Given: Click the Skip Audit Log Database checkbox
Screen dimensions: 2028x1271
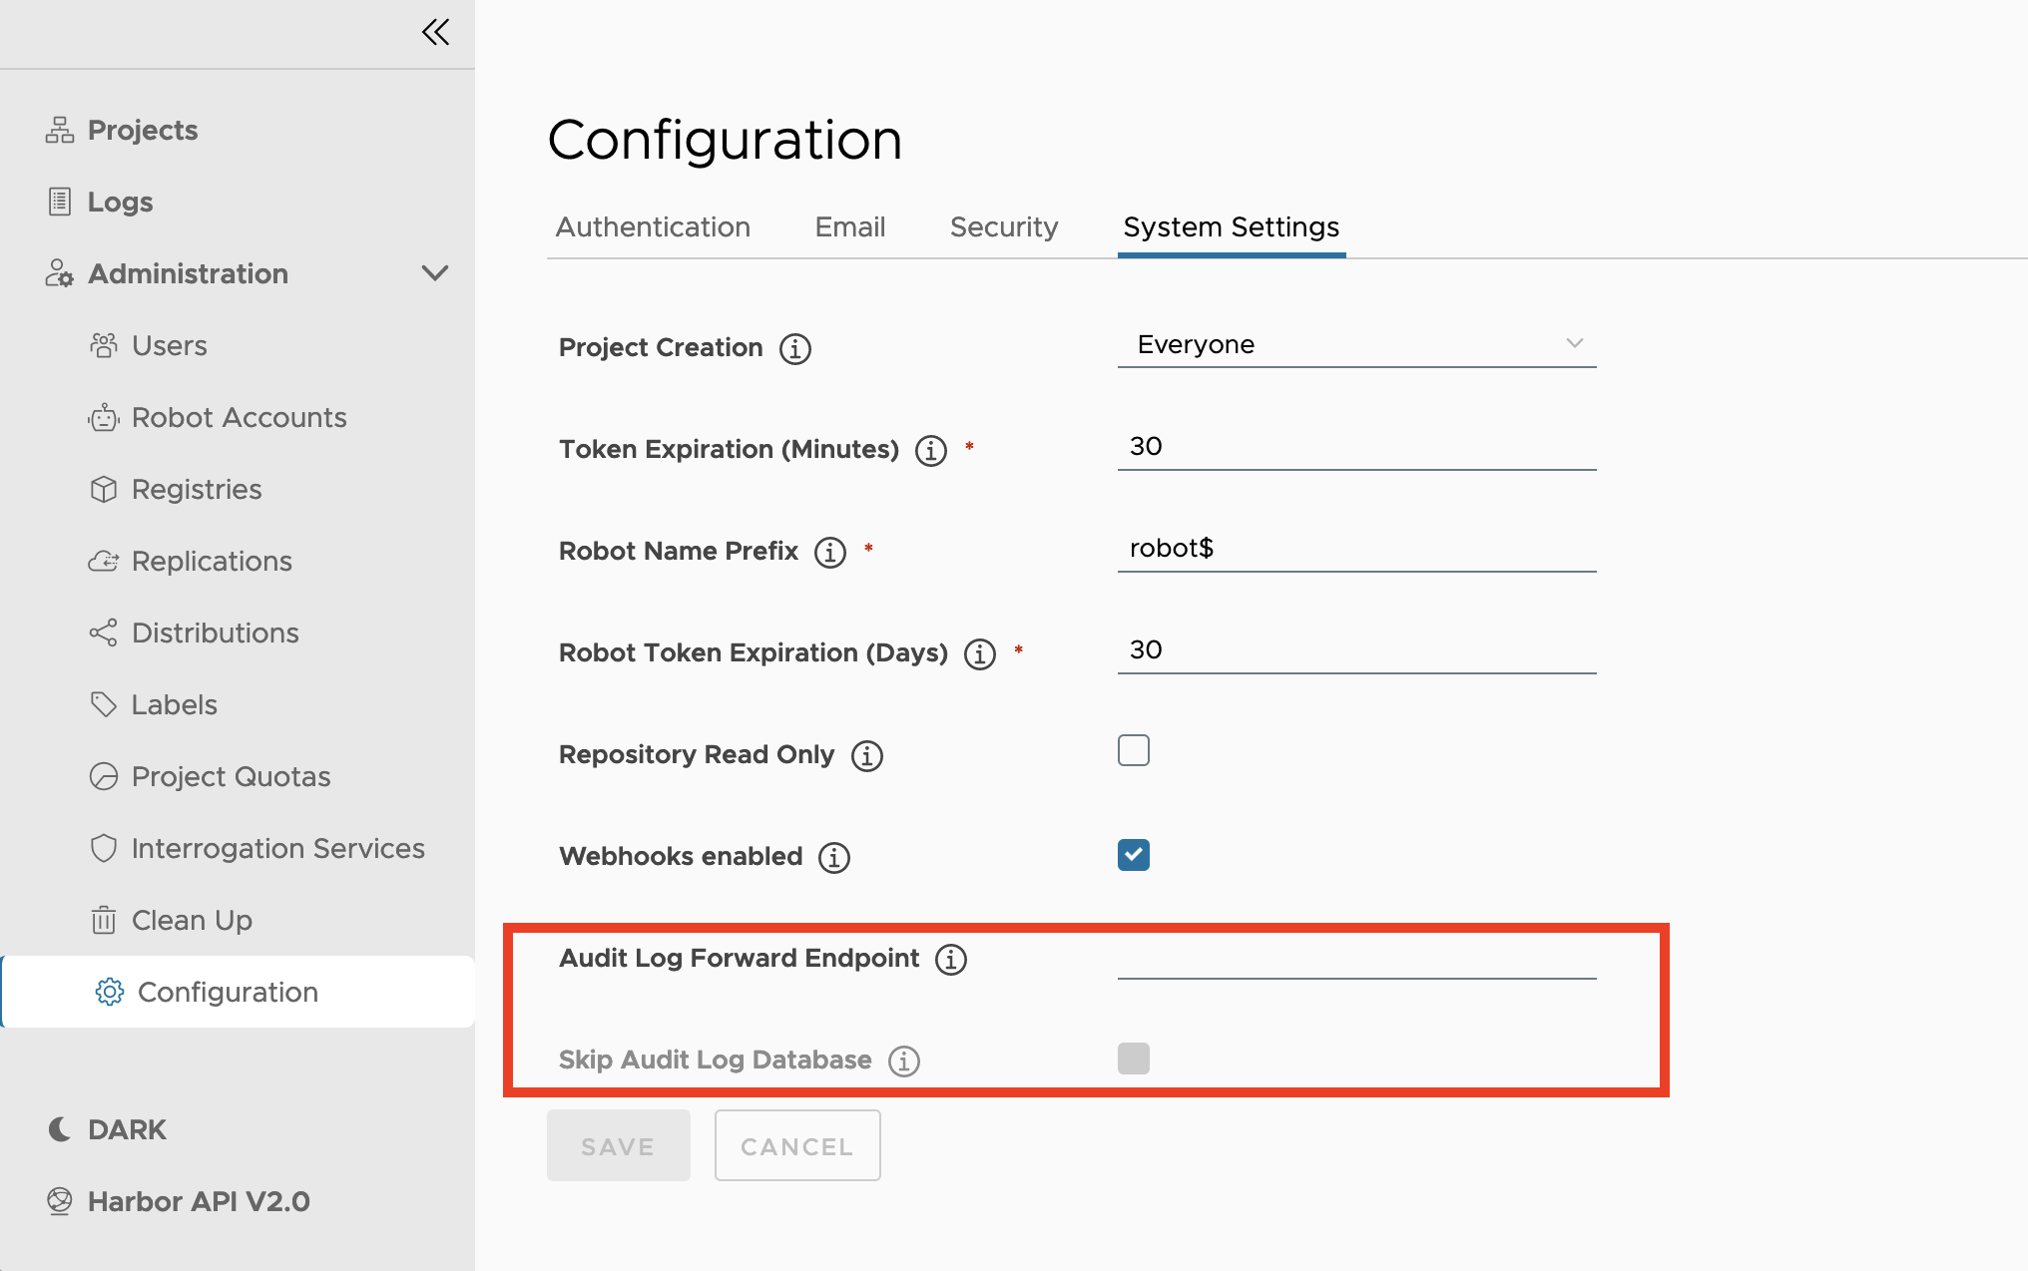Looking at the screenshot, I should coord(1134,1059).
